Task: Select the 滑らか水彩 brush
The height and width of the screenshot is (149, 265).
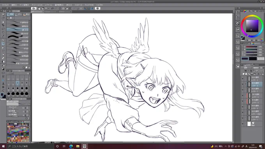Action: tap(18, 33)
